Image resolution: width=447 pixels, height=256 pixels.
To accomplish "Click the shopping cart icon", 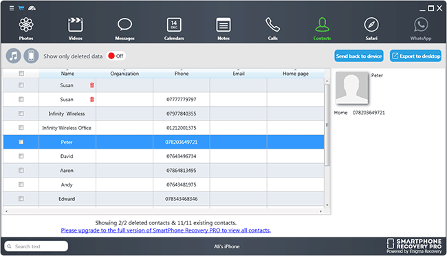I will 21,8.
